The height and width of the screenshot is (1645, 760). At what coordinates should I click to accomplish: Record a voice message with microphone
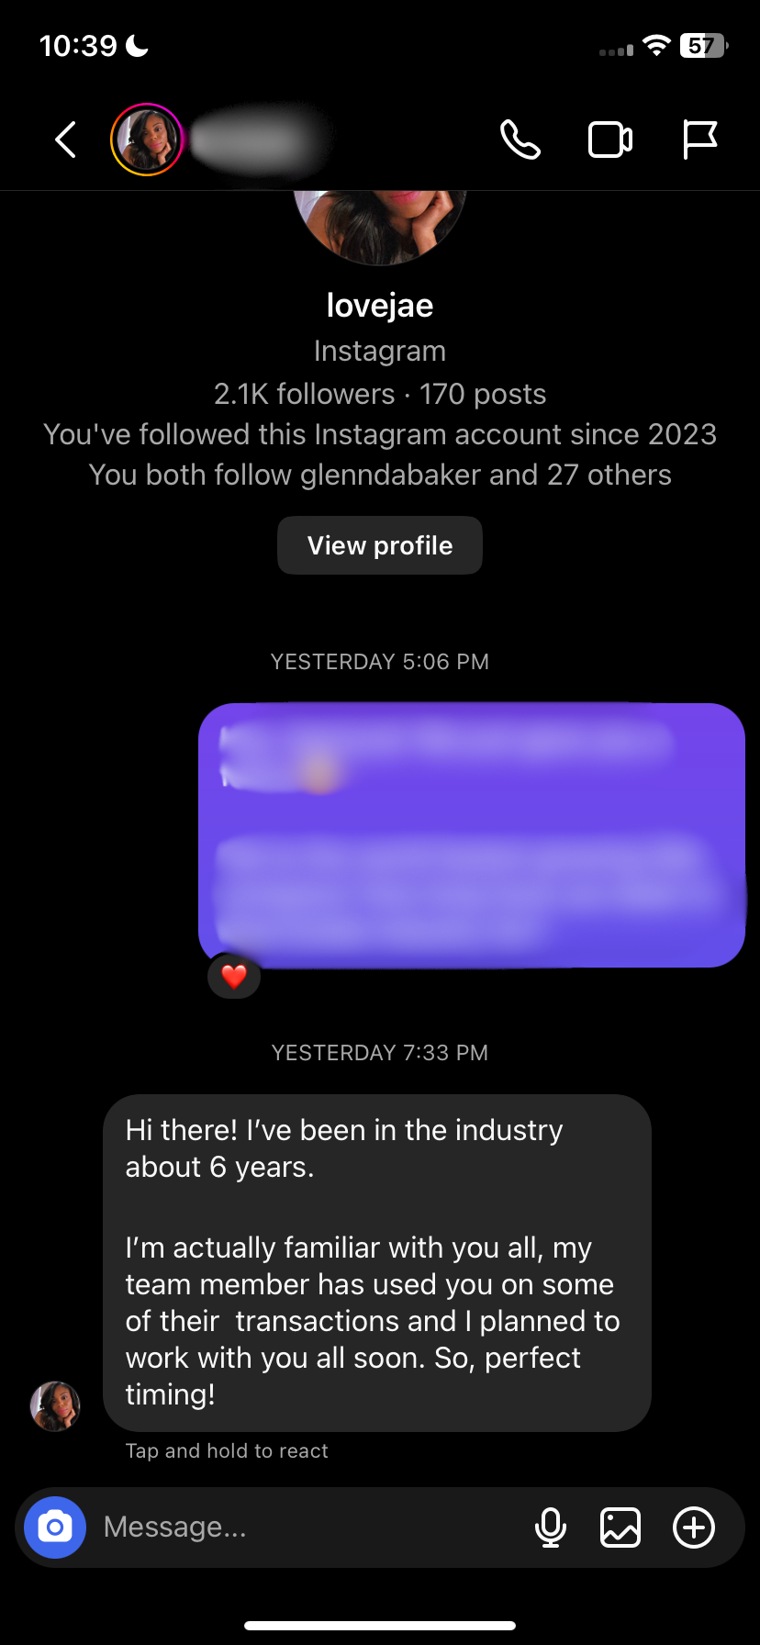pyautogui.click(x=550, y=1527)
